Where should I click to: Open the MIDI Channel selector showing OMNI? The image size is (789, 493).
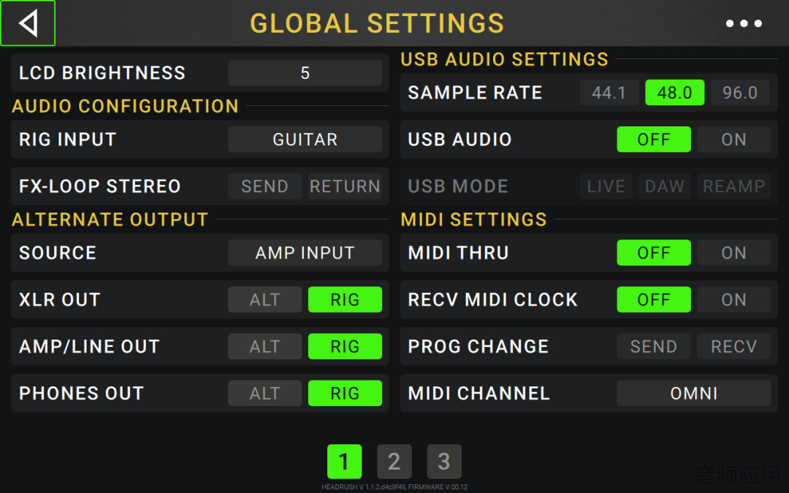pos(694,393)
